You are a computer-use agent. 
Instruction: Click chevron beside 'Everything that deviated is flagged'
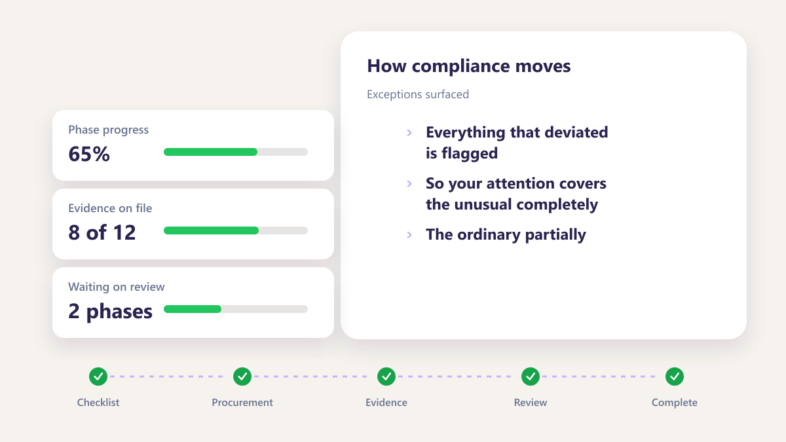coord(409,132)
